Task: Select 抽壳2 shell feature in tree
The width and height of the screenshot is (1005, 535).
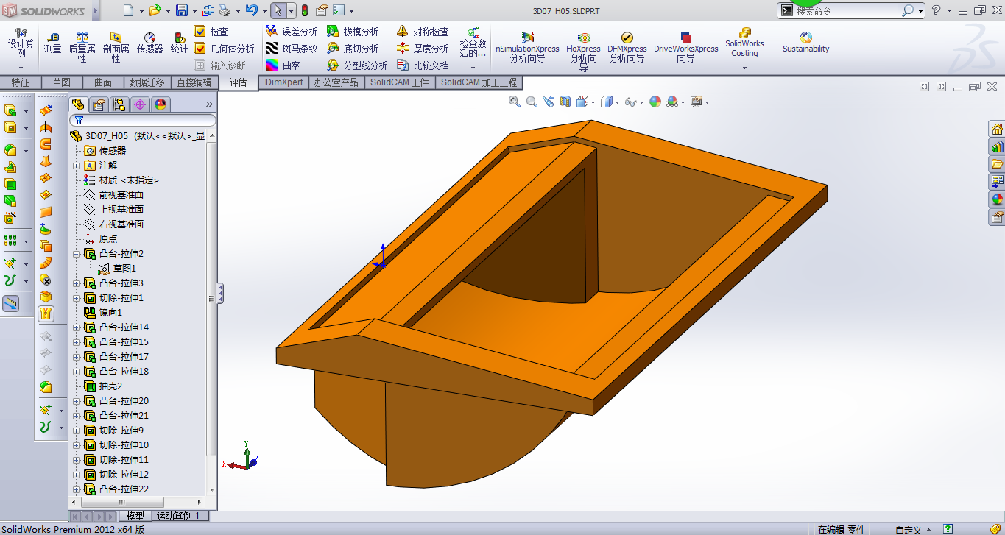Action: (x=102, y=386)
